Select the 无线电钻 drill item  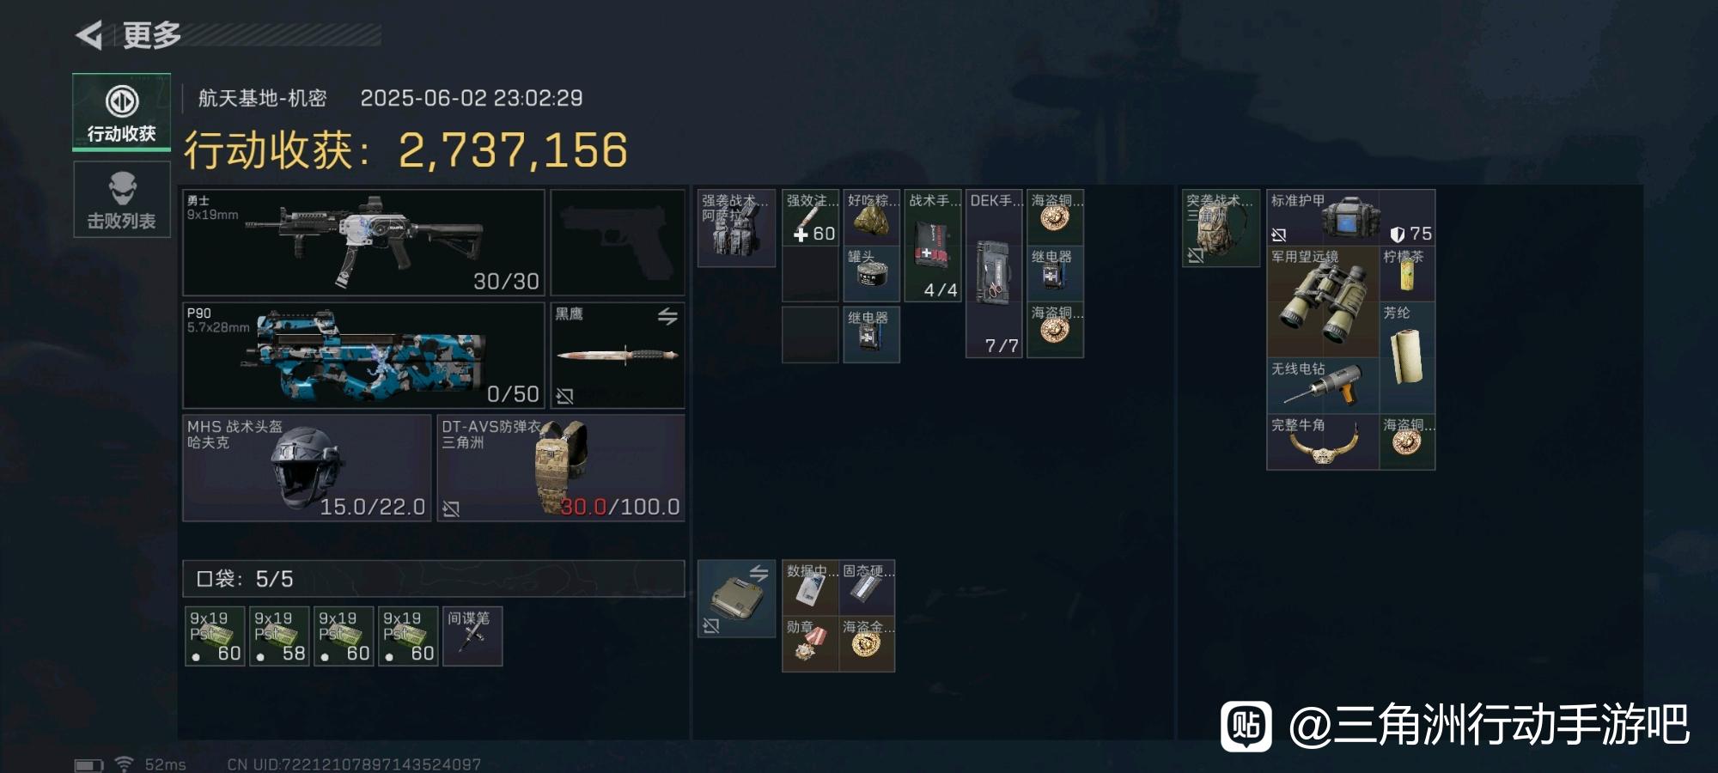[1323, 386]
